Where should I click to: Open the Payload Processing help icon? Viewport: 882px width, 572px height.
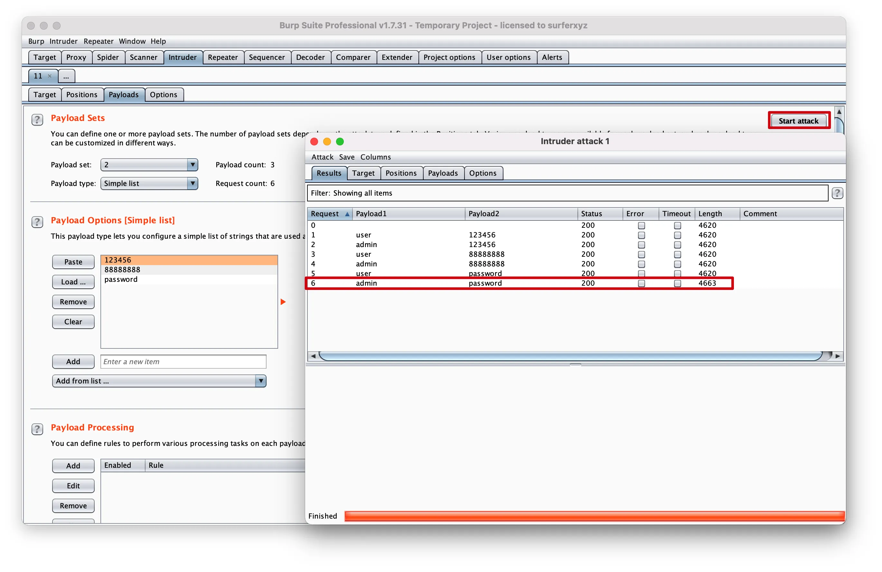[x=37, y=429]
